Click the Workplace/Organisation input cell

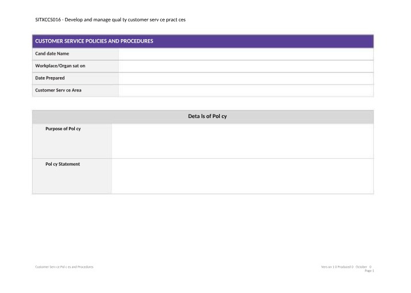click(x=246, y=66)
